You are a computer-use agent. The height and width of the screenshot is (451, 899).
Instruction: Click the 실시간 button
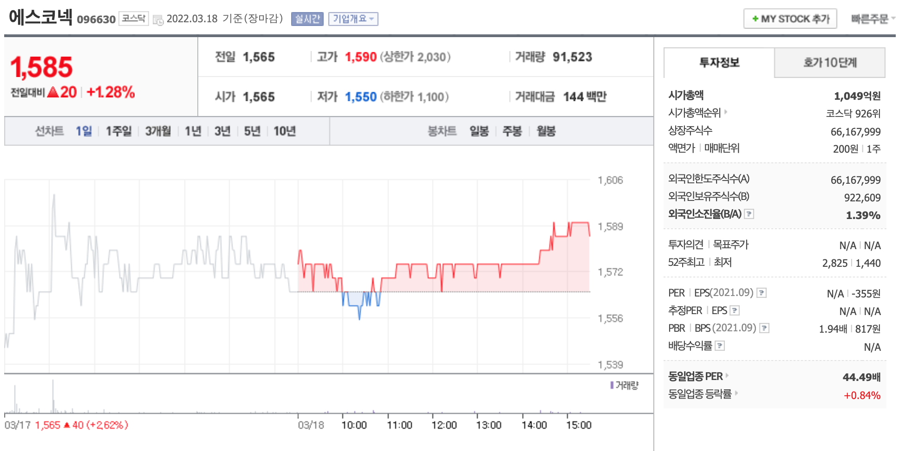(x=307, y=19)
